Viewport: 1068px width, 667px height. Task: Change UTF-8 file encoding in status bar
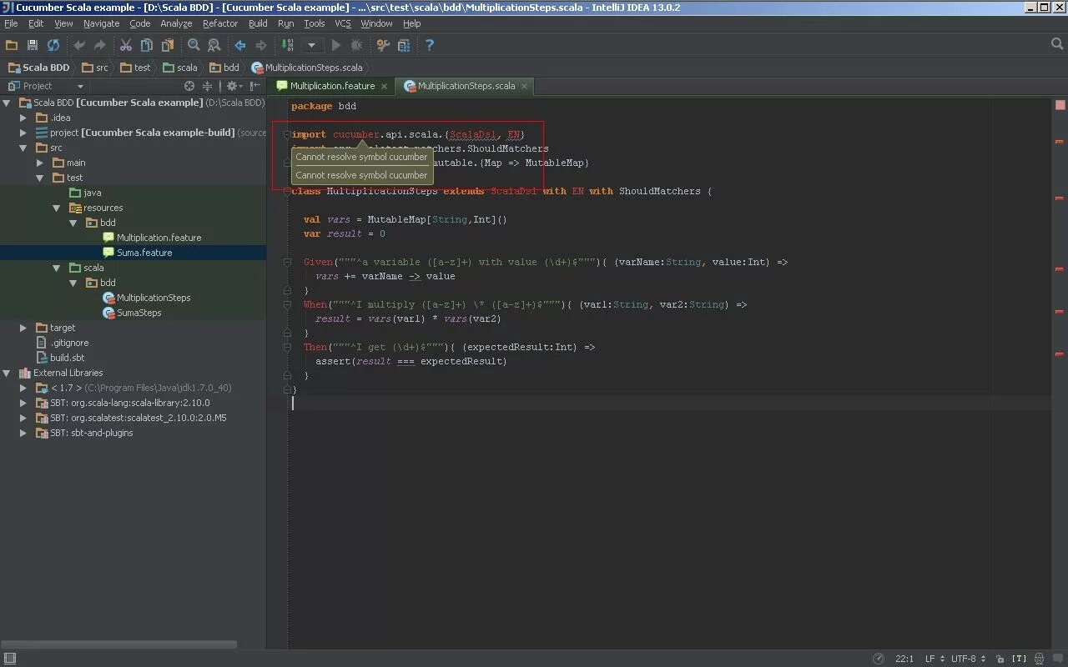click(968, 659)
